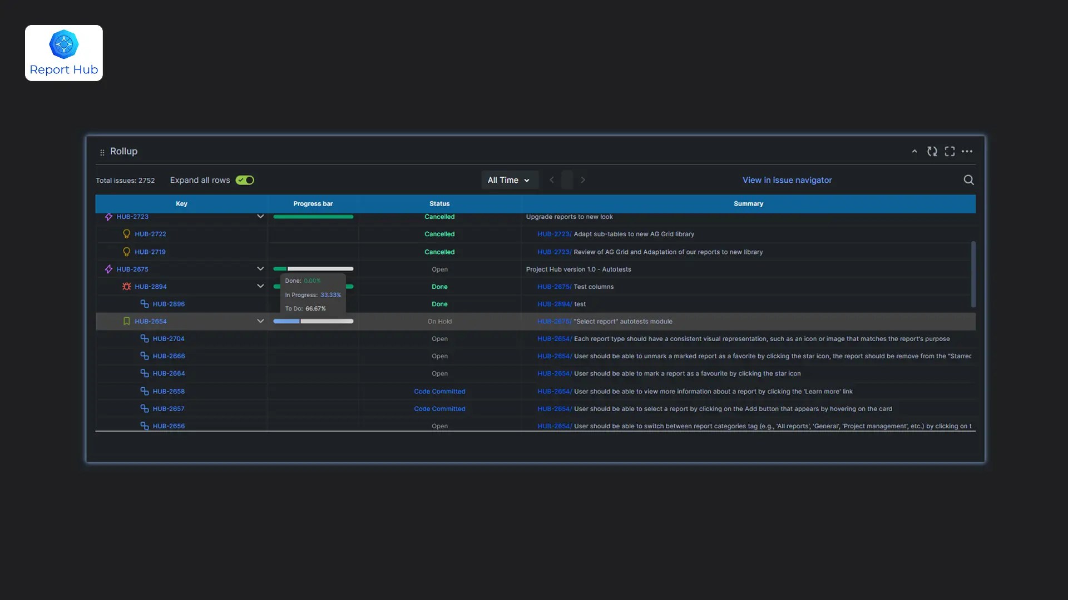Toggle Expand all rows switch
This screenshot has height=600, width=1068.
point(245,180)
